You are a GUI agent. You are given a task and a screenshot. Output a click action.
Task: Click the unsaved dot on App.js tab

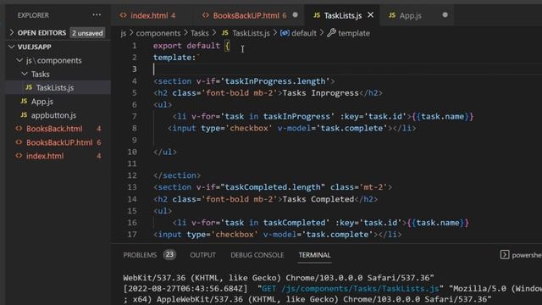click(x=445, y=15)
